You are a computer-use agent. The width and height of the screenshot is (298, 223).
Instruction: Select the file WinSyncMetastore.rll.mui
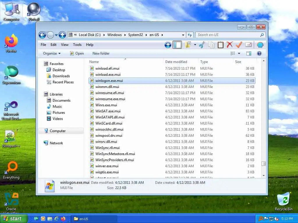tap(172, 154)
